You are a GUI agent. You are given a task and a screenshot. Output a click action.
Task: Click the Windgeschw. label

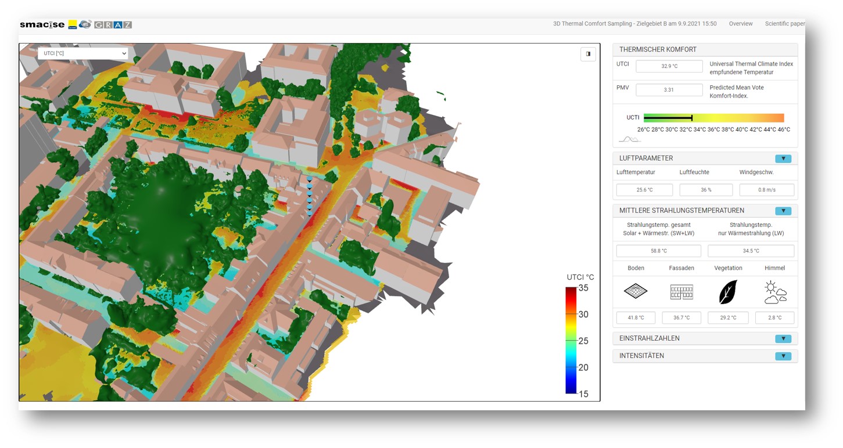point(756,172)
